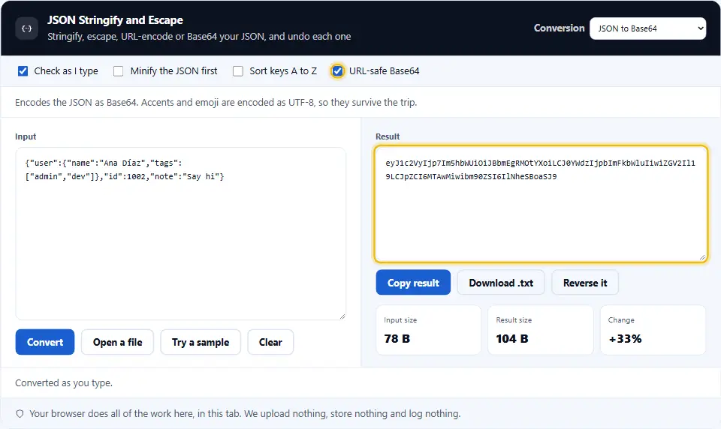
Task: Load example with 'Try a sample'
Action: [x=201, y=342]
